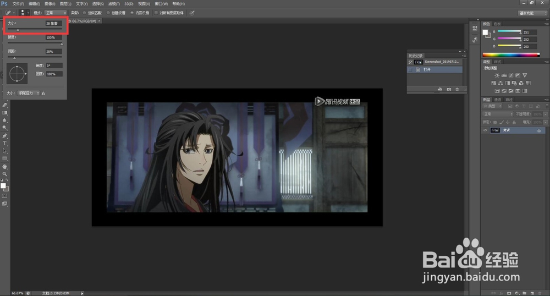Open the layer blend mode 正常 dropdown
The width and height of the screenshot is (550, 296).
(498, 114)
